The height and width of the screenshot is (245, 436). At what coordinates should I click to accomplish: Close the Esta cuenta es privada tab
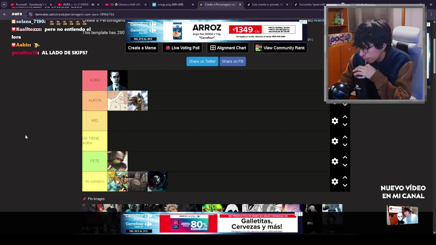click(x=287, y=4)
